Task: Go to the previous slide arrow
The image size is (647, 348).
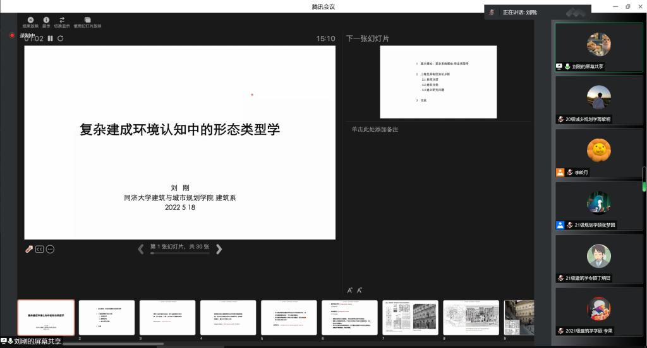Action: [141, 248]
